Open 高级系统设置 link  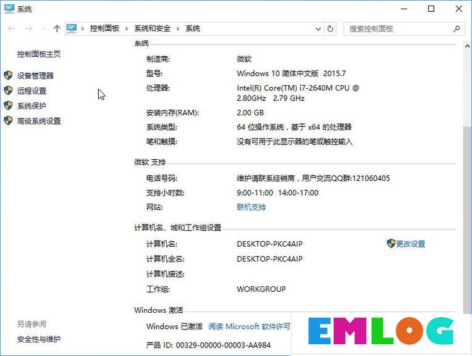39,121
